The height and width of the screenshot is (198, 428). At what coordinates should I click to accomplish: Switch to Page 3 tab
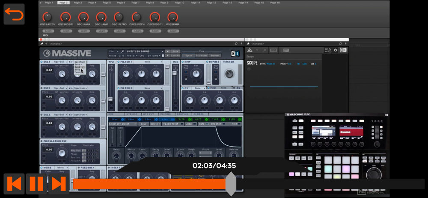[x=77, y=3]
